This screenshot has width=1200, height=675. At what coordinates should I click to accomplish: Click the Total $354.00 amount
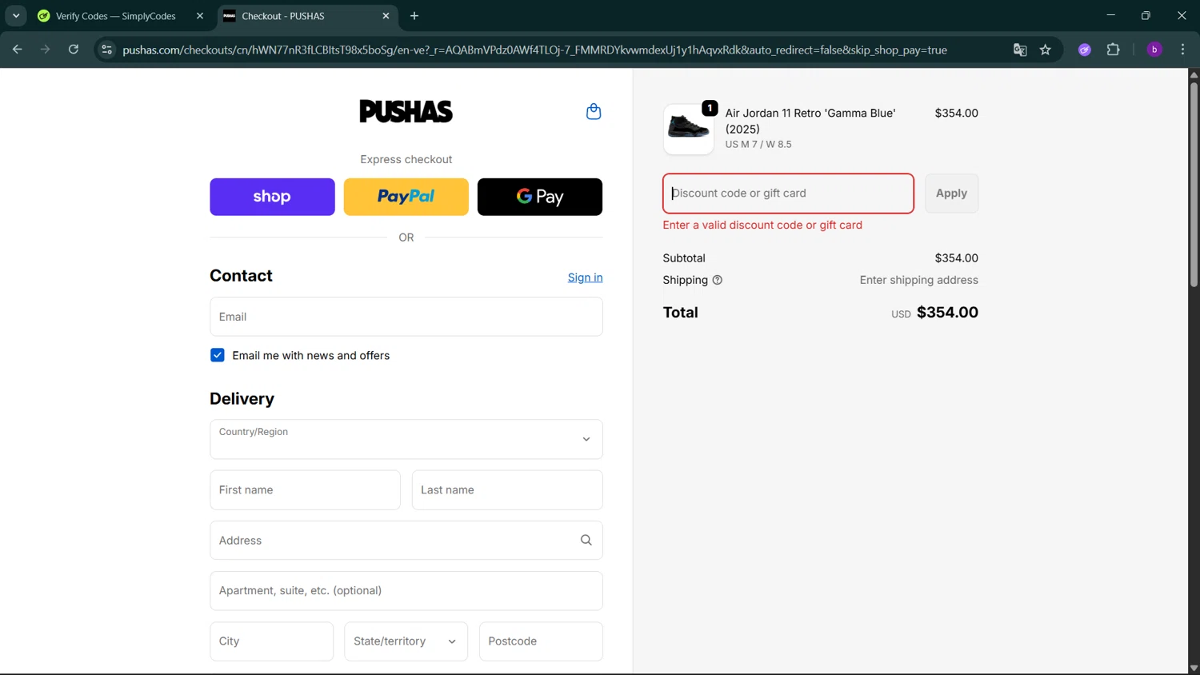[x=947, y=313]
